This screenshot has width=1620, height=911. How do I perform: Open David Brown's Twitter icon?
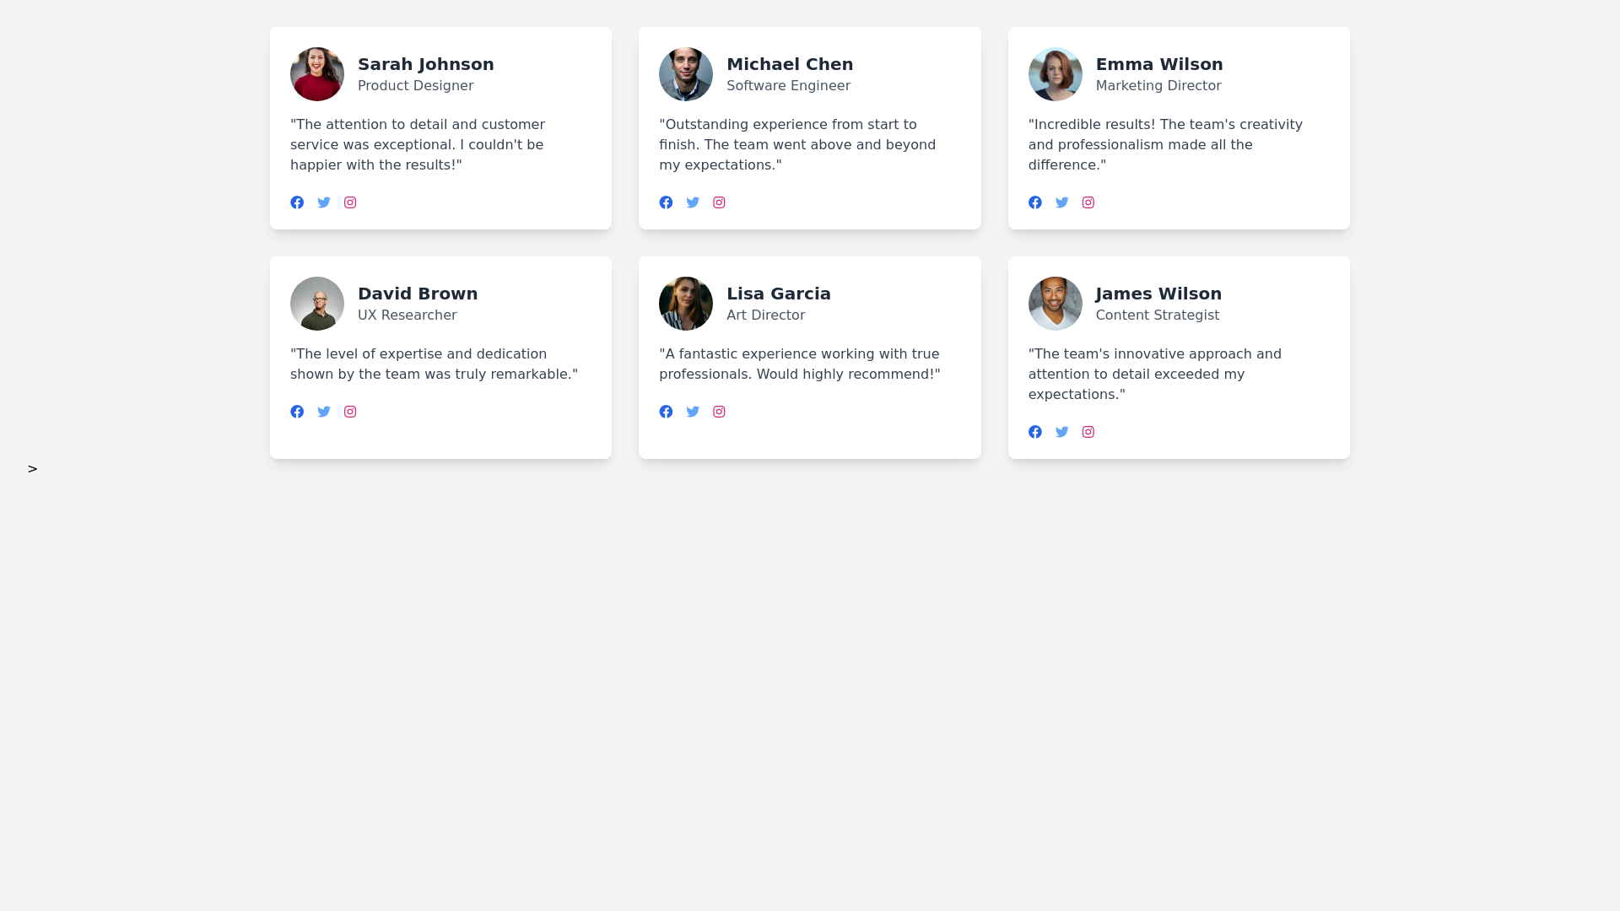324,412
